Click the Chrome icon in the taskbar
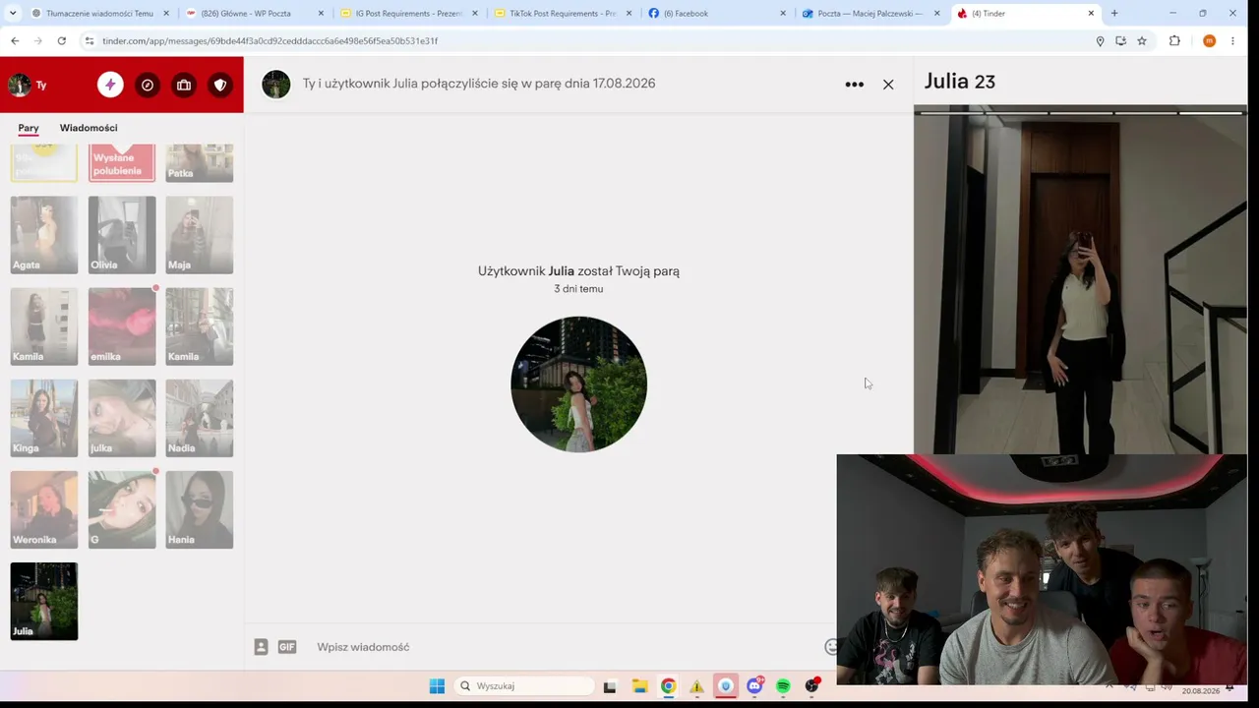Viewport: 1259px width, 708px height. pyautogui.click(x=668, y=686)
